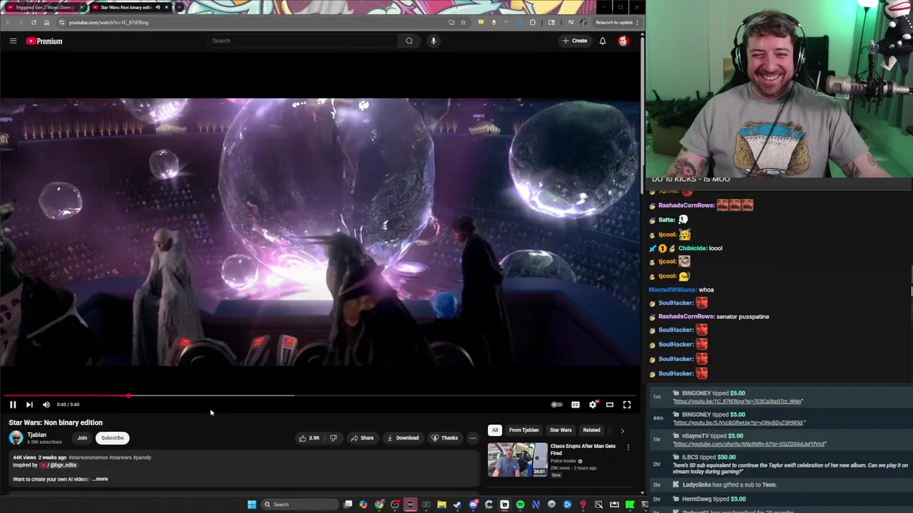Close the Star Wars browser tab
This screenshot has width=913, height=513.
166,7
